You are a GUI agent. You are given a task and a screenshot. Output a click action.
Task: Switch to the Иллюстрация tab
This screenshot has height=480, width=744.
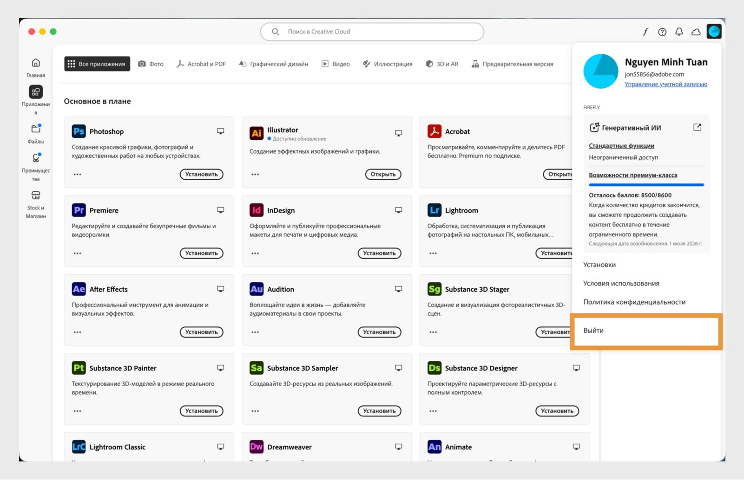click(388, 64)
